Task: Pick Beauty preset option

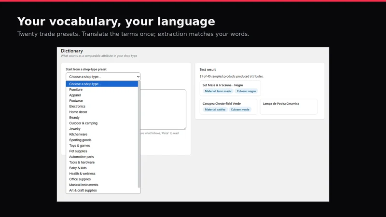Action: (x=102, y=118)
